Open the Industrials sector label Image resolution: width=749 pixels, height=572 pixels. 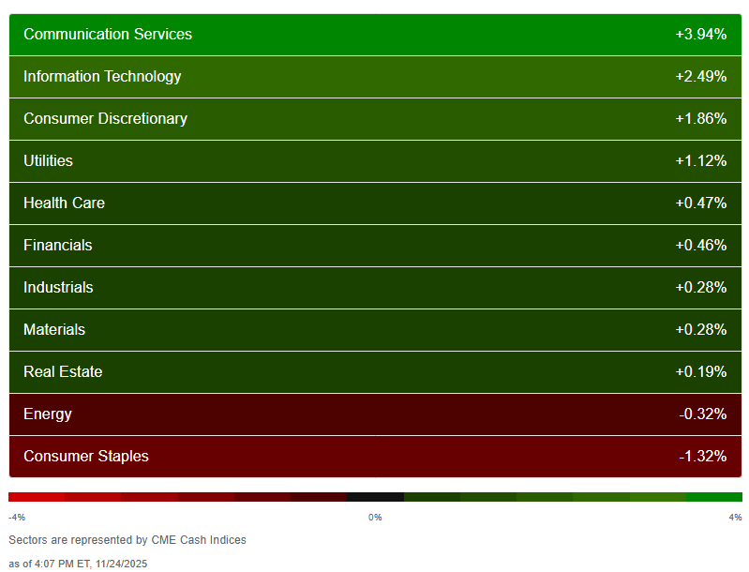pos(58,287)
